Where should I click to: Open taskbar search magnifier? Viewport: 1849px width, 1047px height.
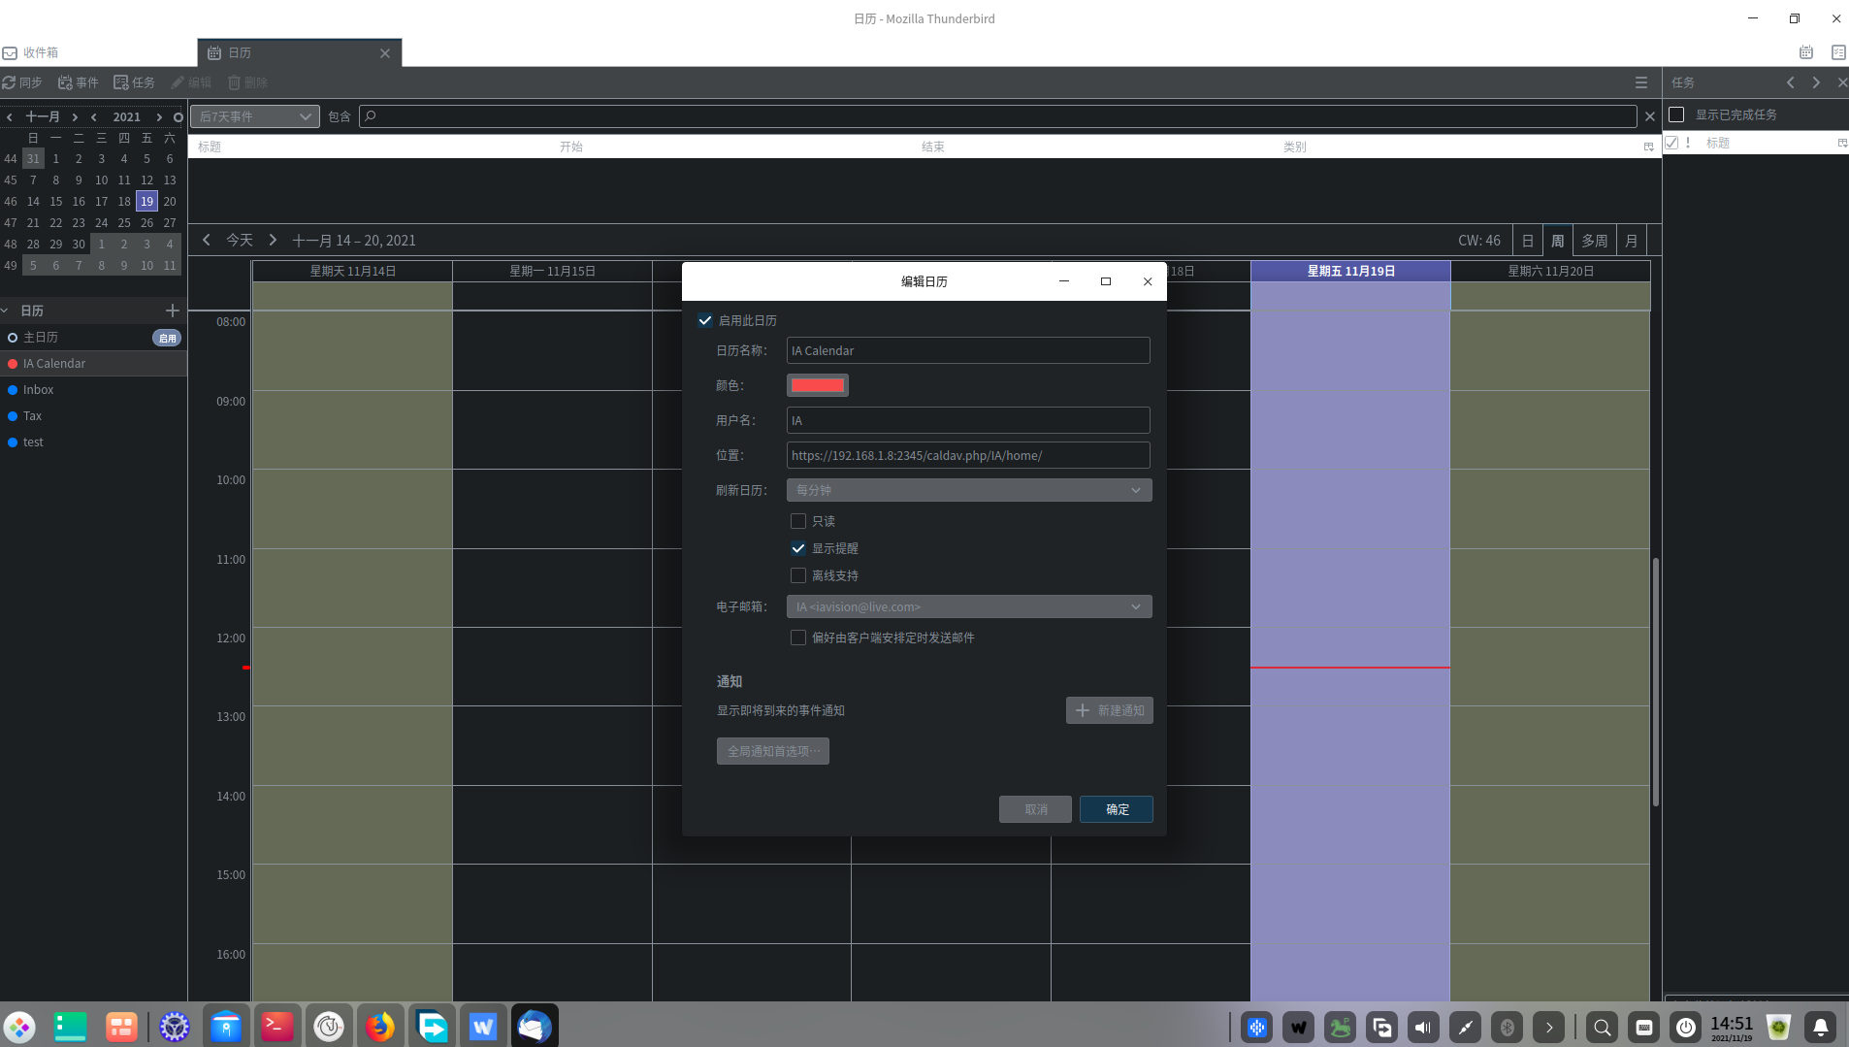[1603, 1027]
